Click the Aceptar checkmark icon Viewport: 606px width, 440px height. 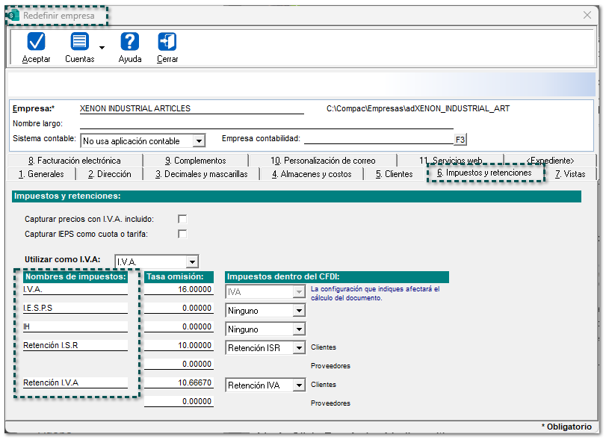(x=36, y=42)
